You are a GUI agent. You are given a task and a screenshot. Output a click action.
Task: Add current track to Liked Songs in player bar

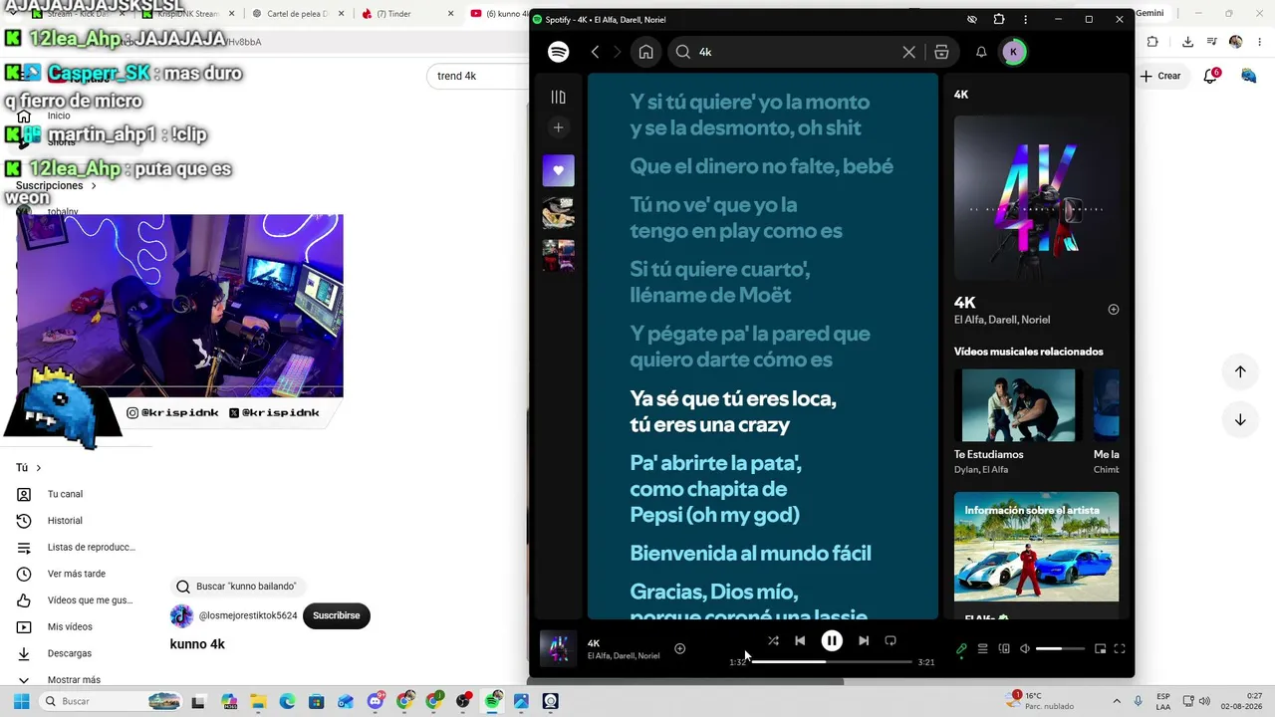tap(679, 648)
